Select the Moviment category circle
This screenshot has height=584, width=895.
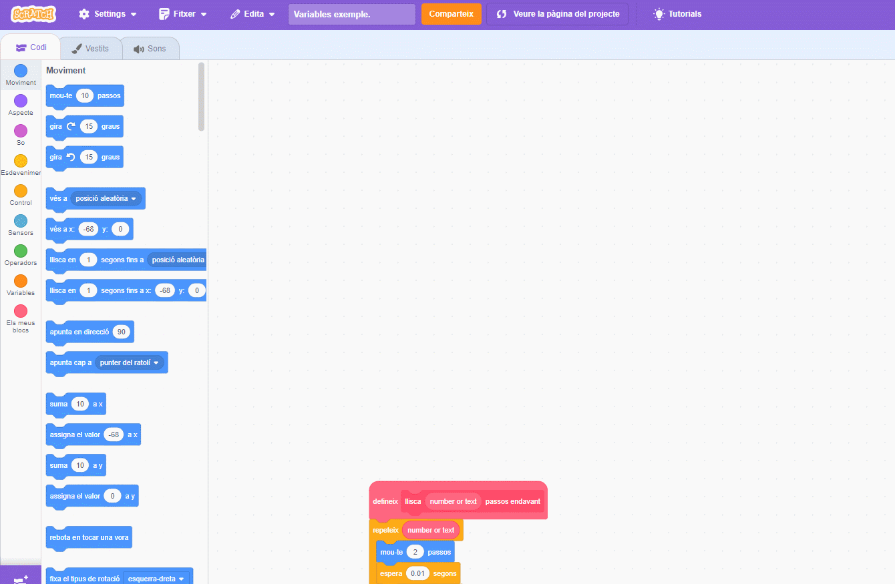click(x=21, y=71)
